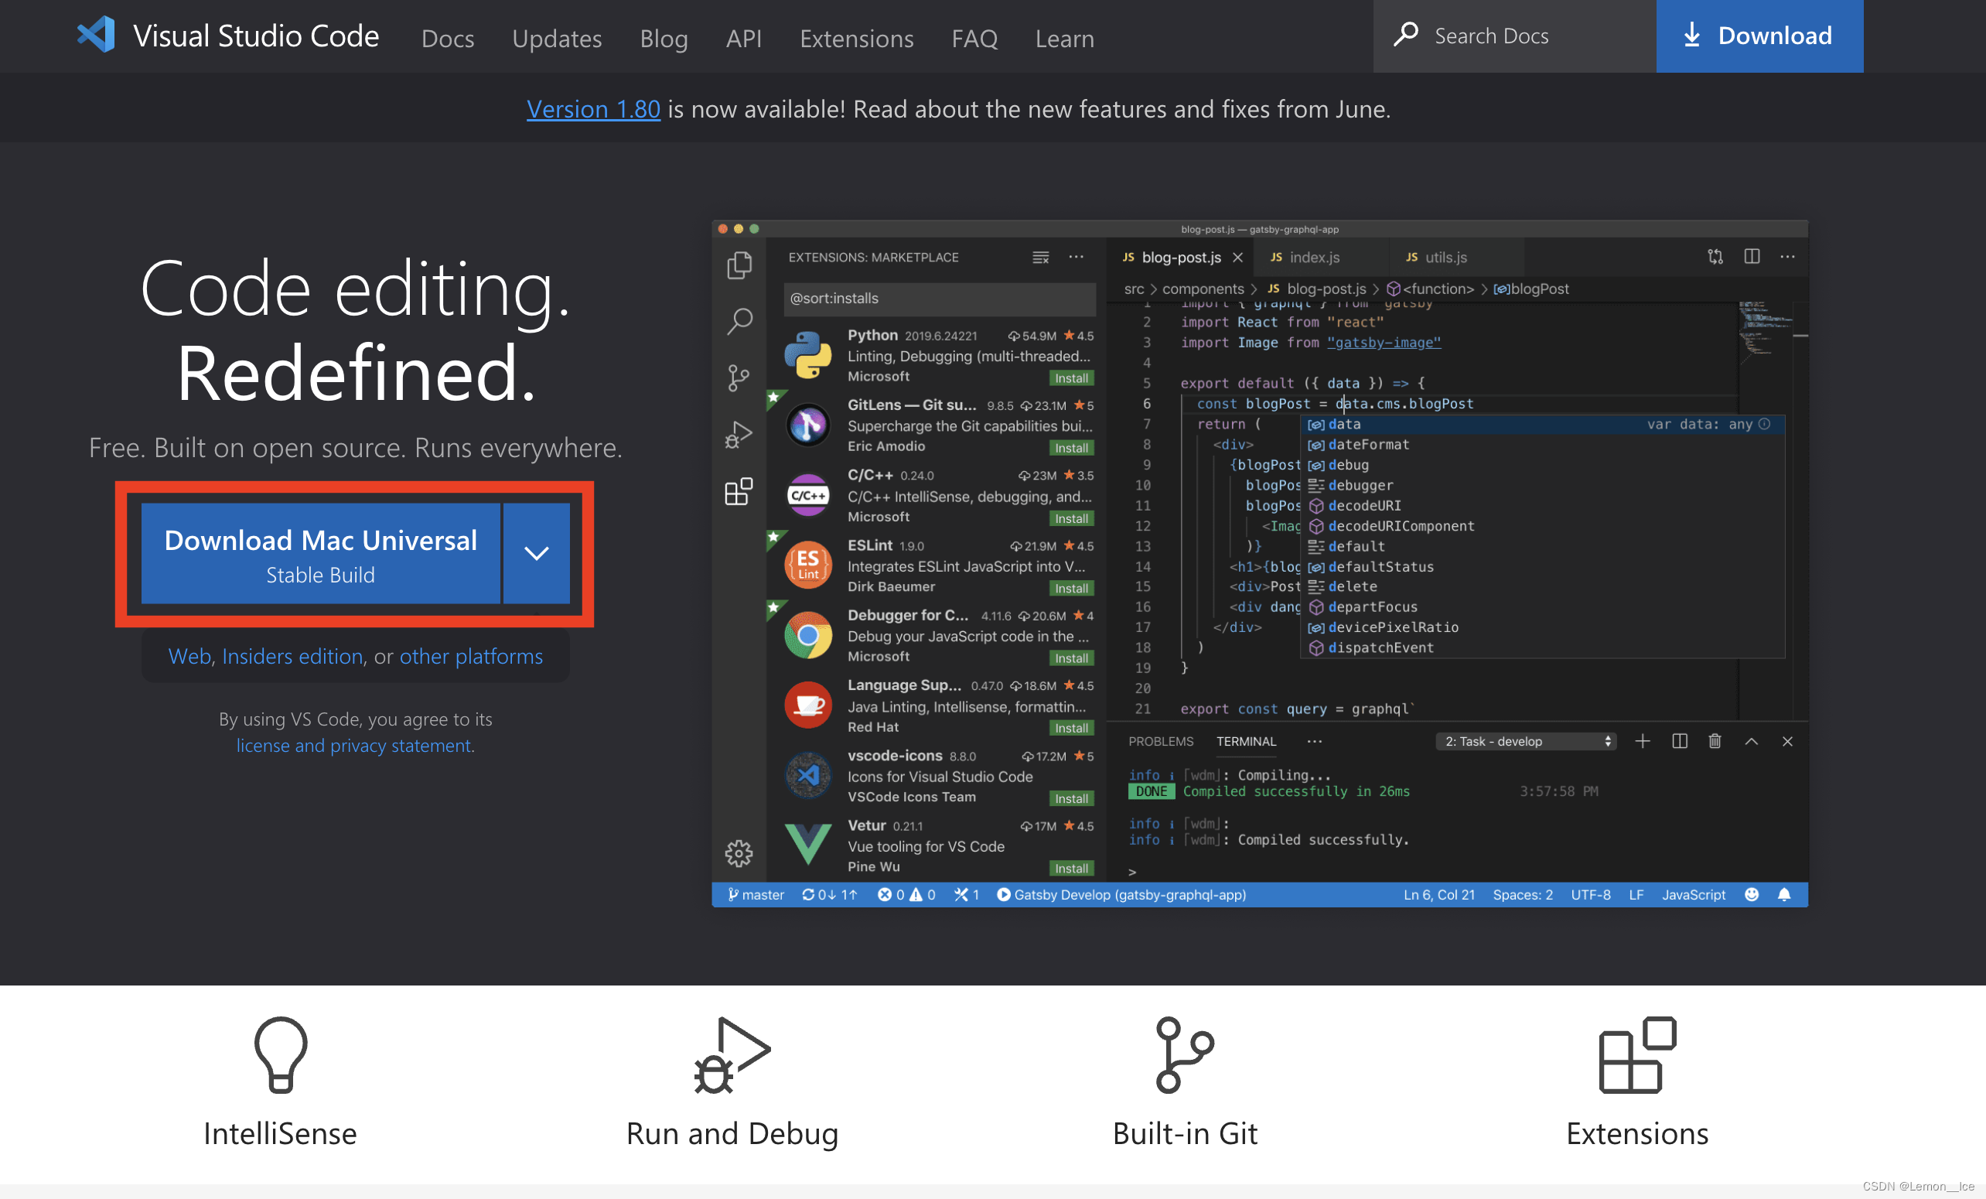Viewport: 1986px width, 1199px height.
Task: Click the Explorer files icon in screenshot sidebar
Action: click(x=739, y=265)
